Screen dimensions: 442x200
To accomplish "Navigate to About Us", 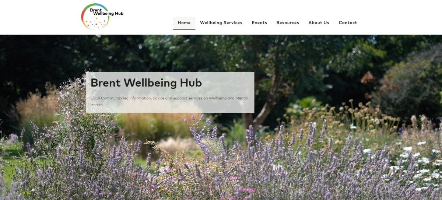I will click(319, 22).
